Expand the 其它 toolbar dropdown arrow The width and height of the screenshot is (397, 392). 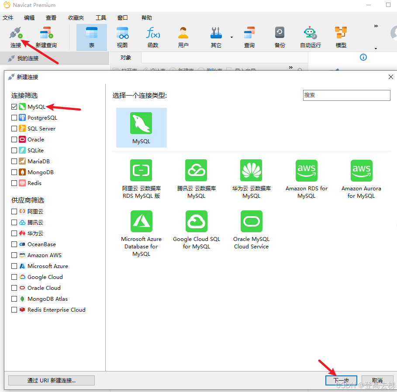(231, 38)
